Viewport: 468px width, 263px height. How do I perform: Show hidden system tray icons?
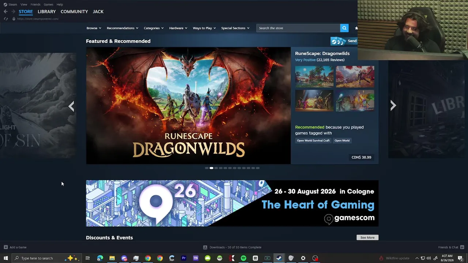pyautogui.click(x=417, y=258)
